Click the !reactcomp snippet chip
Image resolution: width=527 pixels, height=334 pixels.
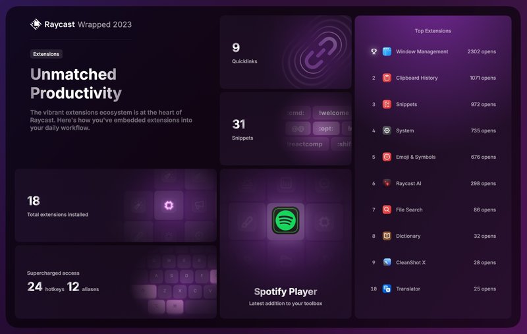(x=306, y=144)
